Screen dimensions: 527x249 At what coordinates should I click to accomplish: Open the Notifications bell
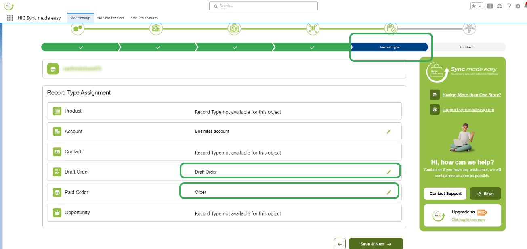pyautogui.click(x=525, y=5)
